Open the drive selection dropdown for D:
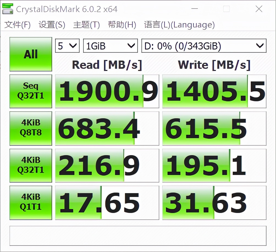The image size is (276, 252). click(x=204, y=46)
